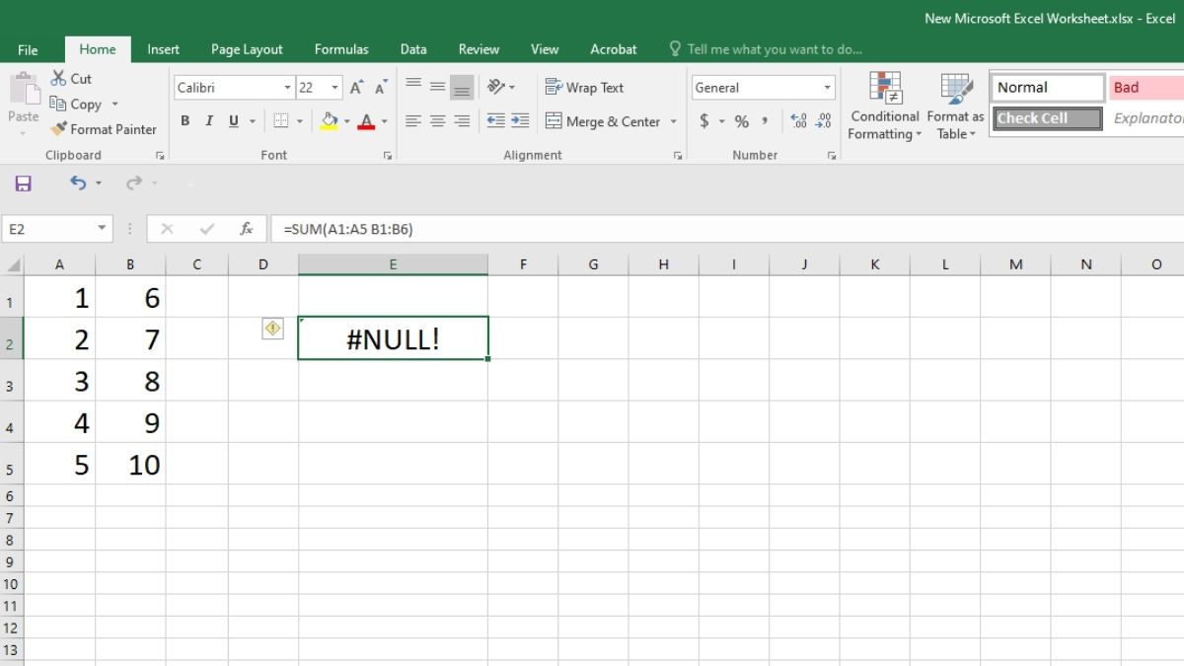Open the Acrobat ribbon tab
This screenshot has width=1184, height=666.
pyautogui.click(x=613, y=48)
